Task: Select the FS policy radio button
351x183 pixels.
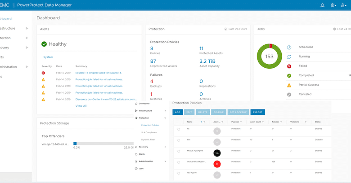Action: click(x=179, y=129)
